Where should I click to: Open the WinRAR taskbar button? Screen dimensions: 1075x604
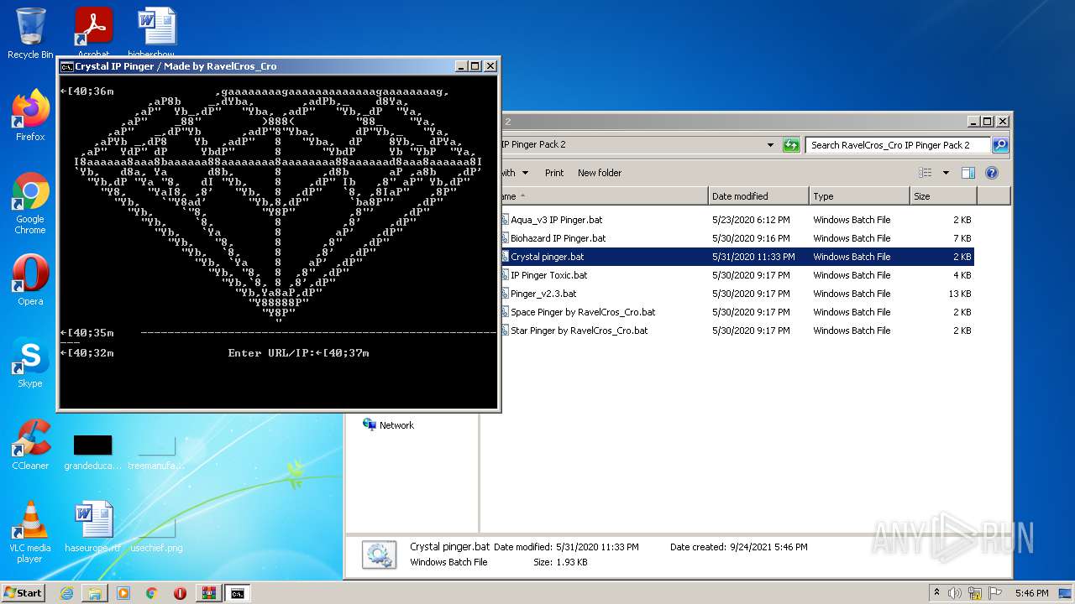click(x=208, y=593)
